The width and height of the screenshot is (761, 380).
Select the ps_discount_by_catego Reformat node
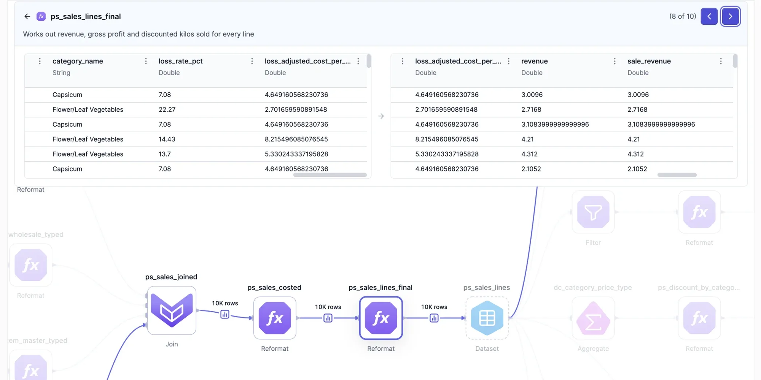(699, 318)
